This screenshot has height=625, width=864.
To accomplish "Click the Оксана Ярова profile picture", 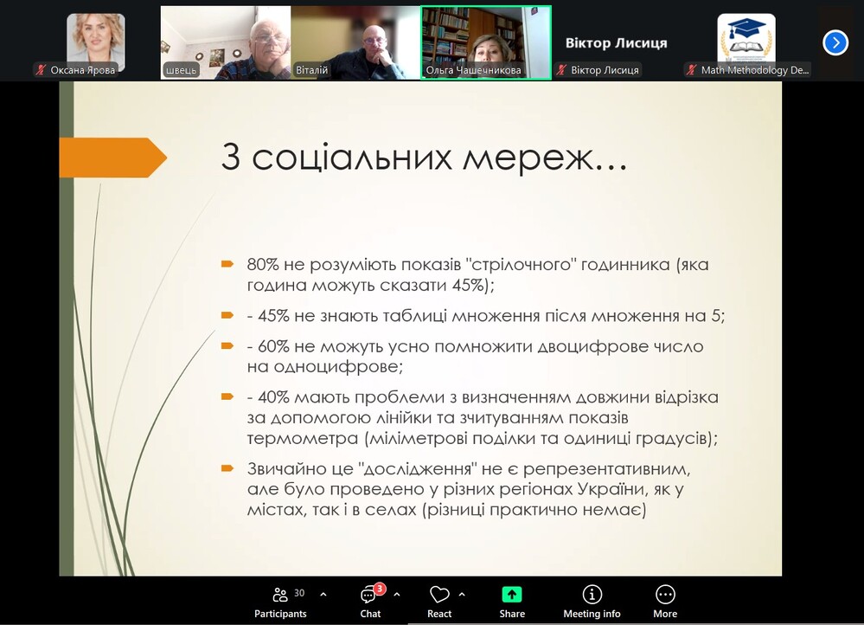I will click(x=96, y=39).
